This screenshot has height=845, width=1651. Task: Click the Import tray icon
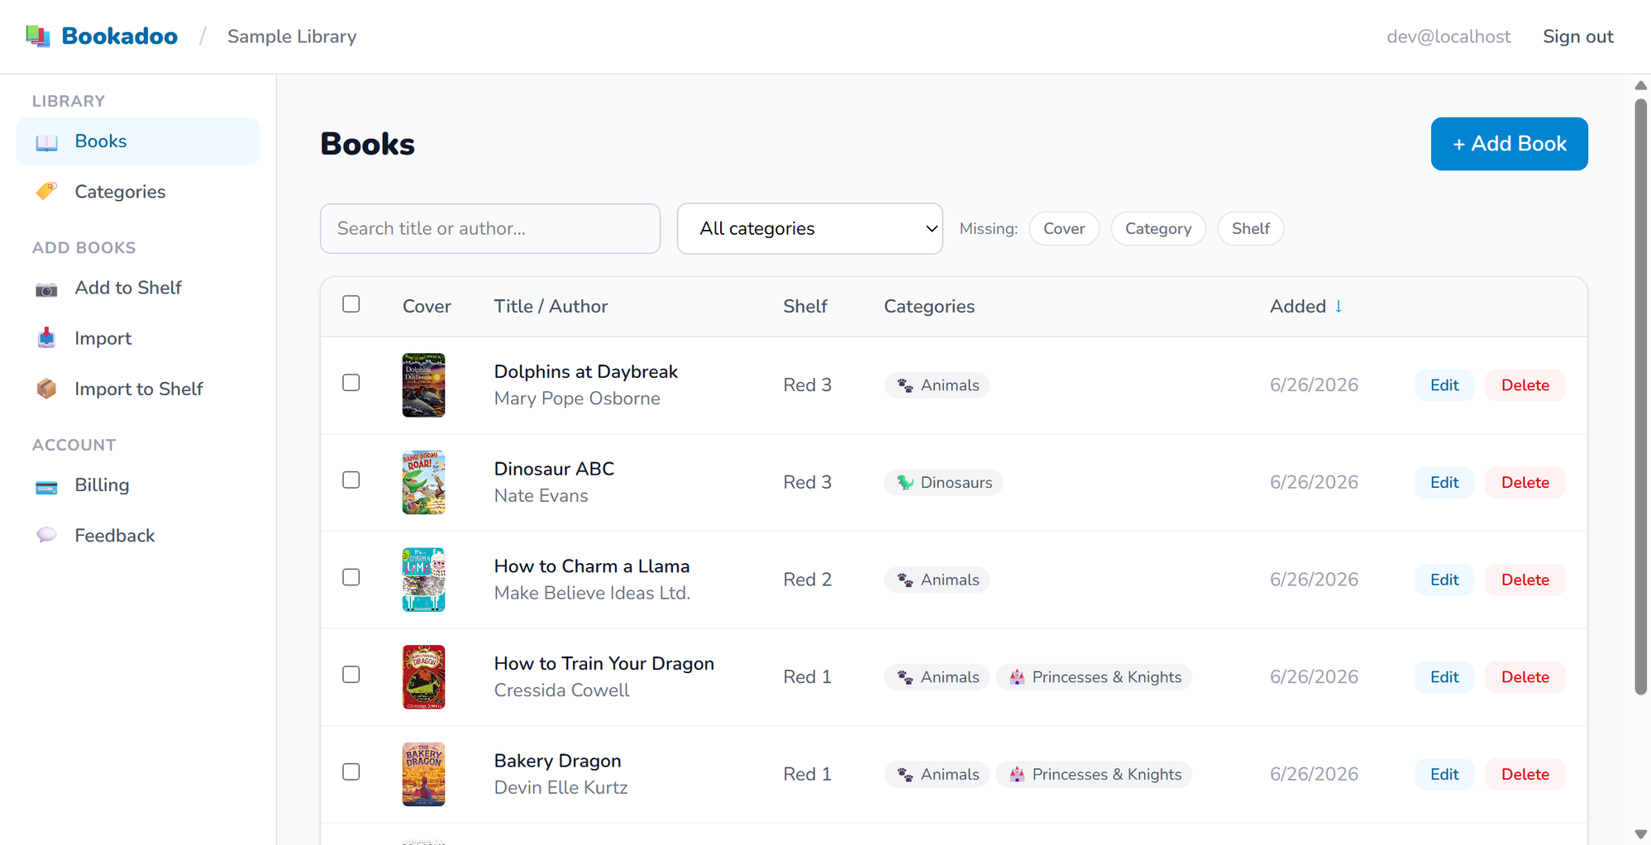click(x=47, y=338)
